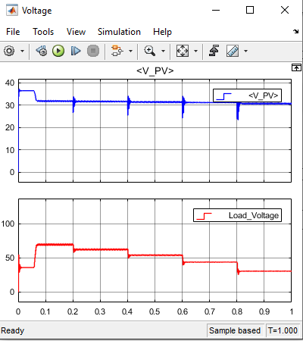Run the simulation with the green play button
This screenshot has height=341, width=303.
pyautogui.click(x=58, y=51)
